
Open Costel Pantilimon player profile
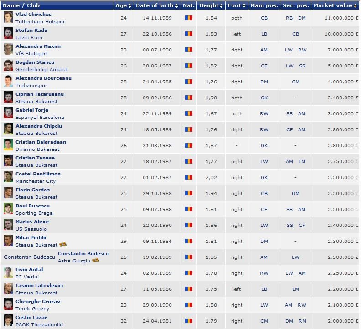[x=38, y=174]
